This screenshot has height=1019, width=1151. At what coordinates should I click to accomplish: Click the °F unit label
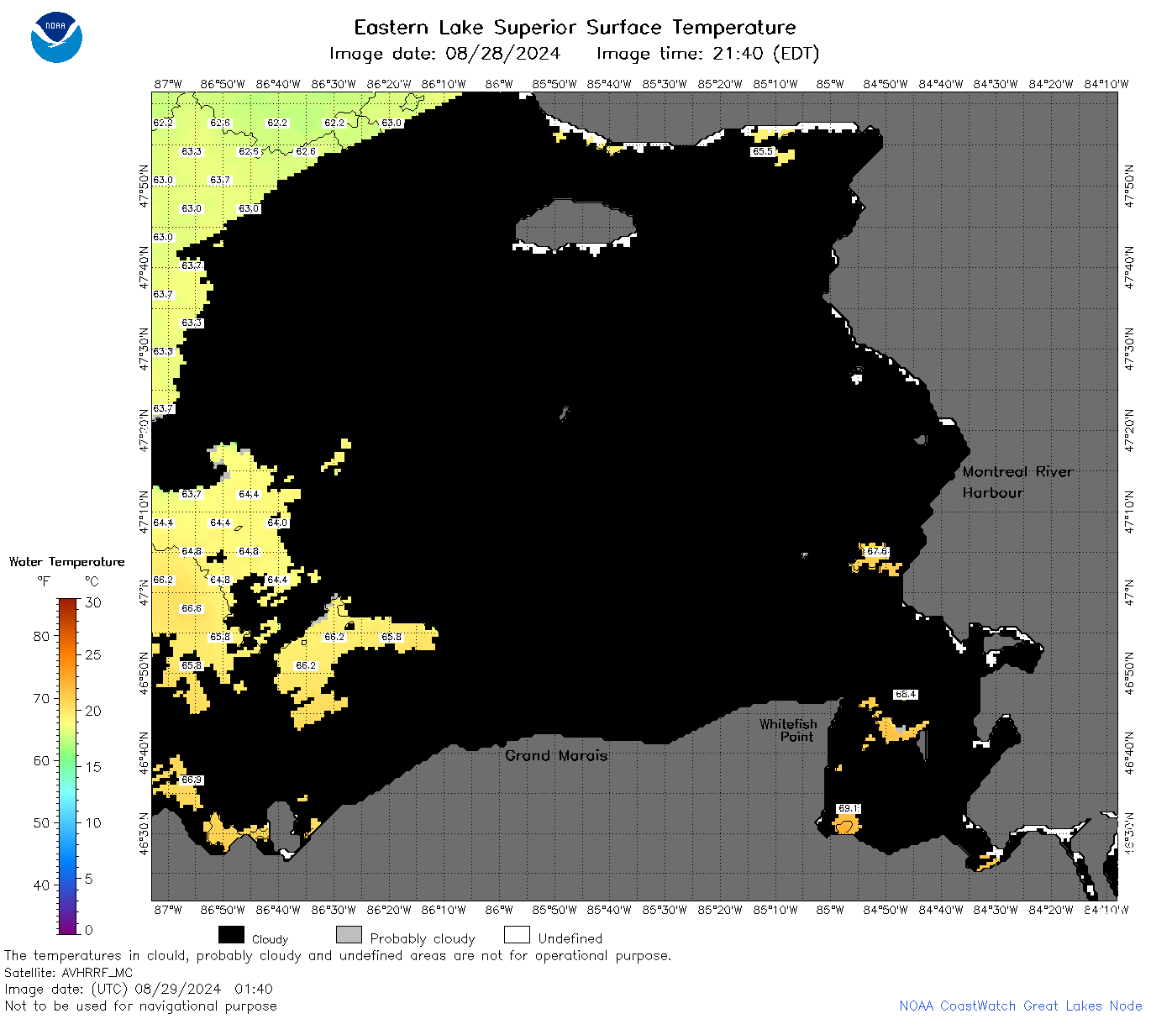pos(44,581)
